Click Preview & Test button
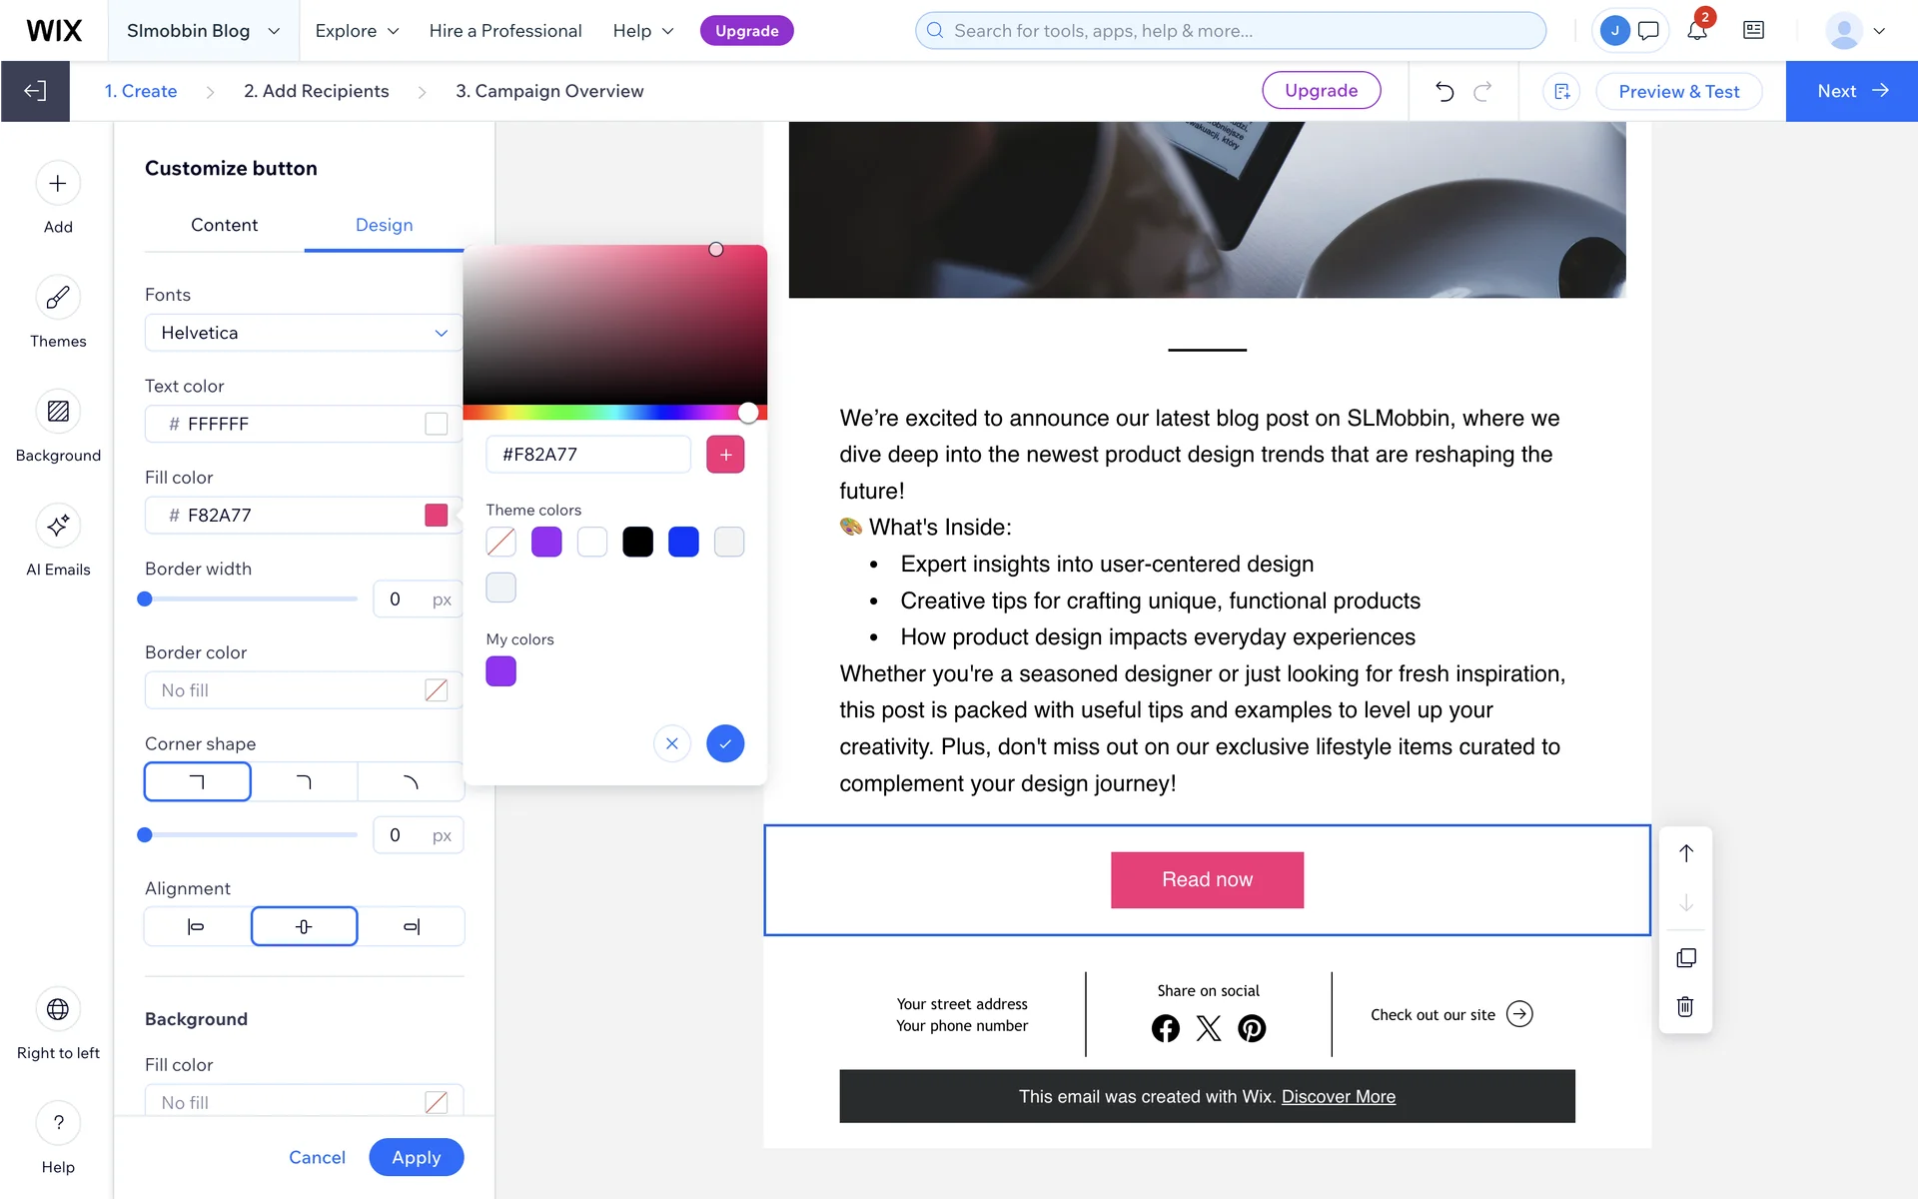This screenshot has width=1918, height=1199. (1678, 91)
